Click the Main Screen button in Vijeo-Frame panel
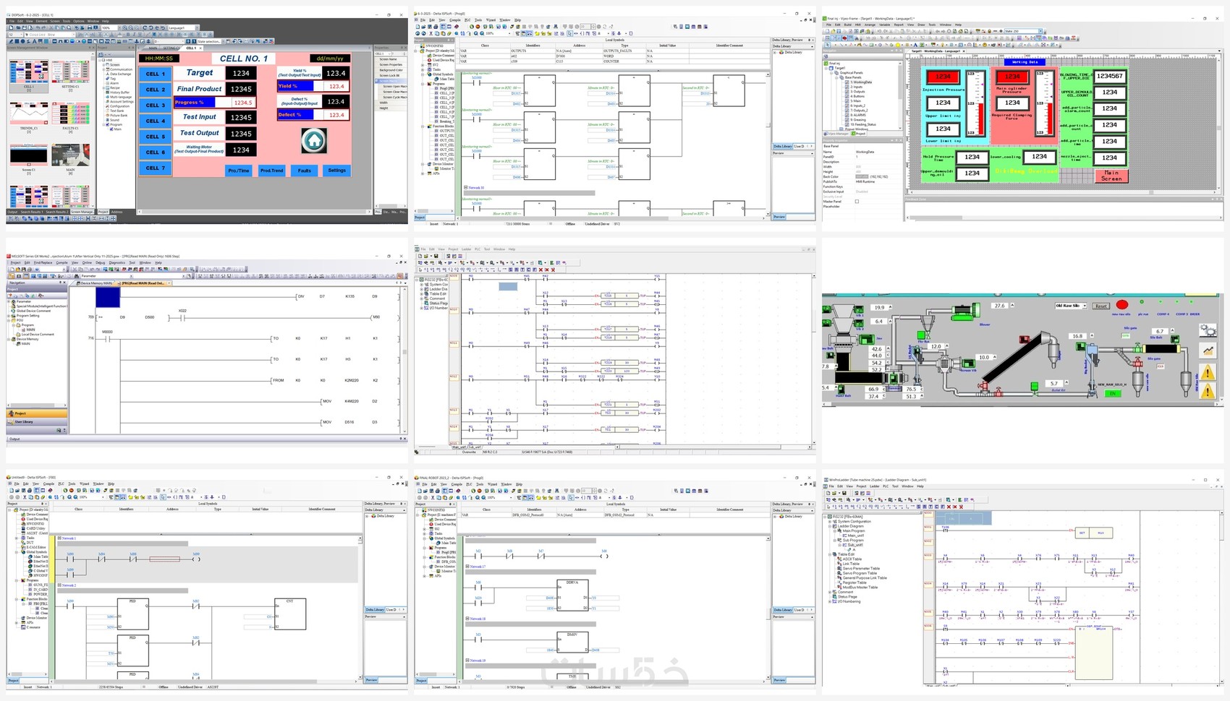Image resolution: width=1230 pixels, height=701 pixels. [x=1111, y=176]
